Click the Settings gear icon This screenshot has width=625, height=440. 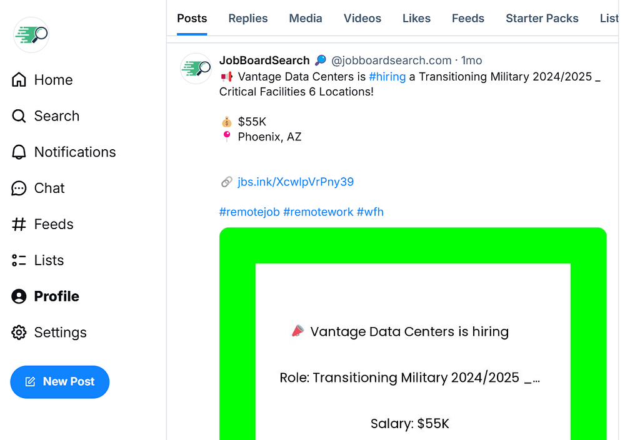(19, 333)
